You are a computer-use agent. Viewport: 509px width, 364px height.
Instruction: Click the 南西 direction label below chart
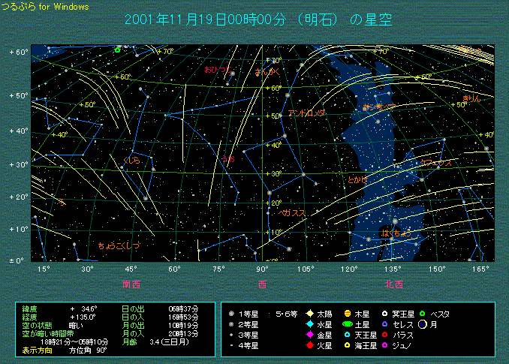coord(131,284)
